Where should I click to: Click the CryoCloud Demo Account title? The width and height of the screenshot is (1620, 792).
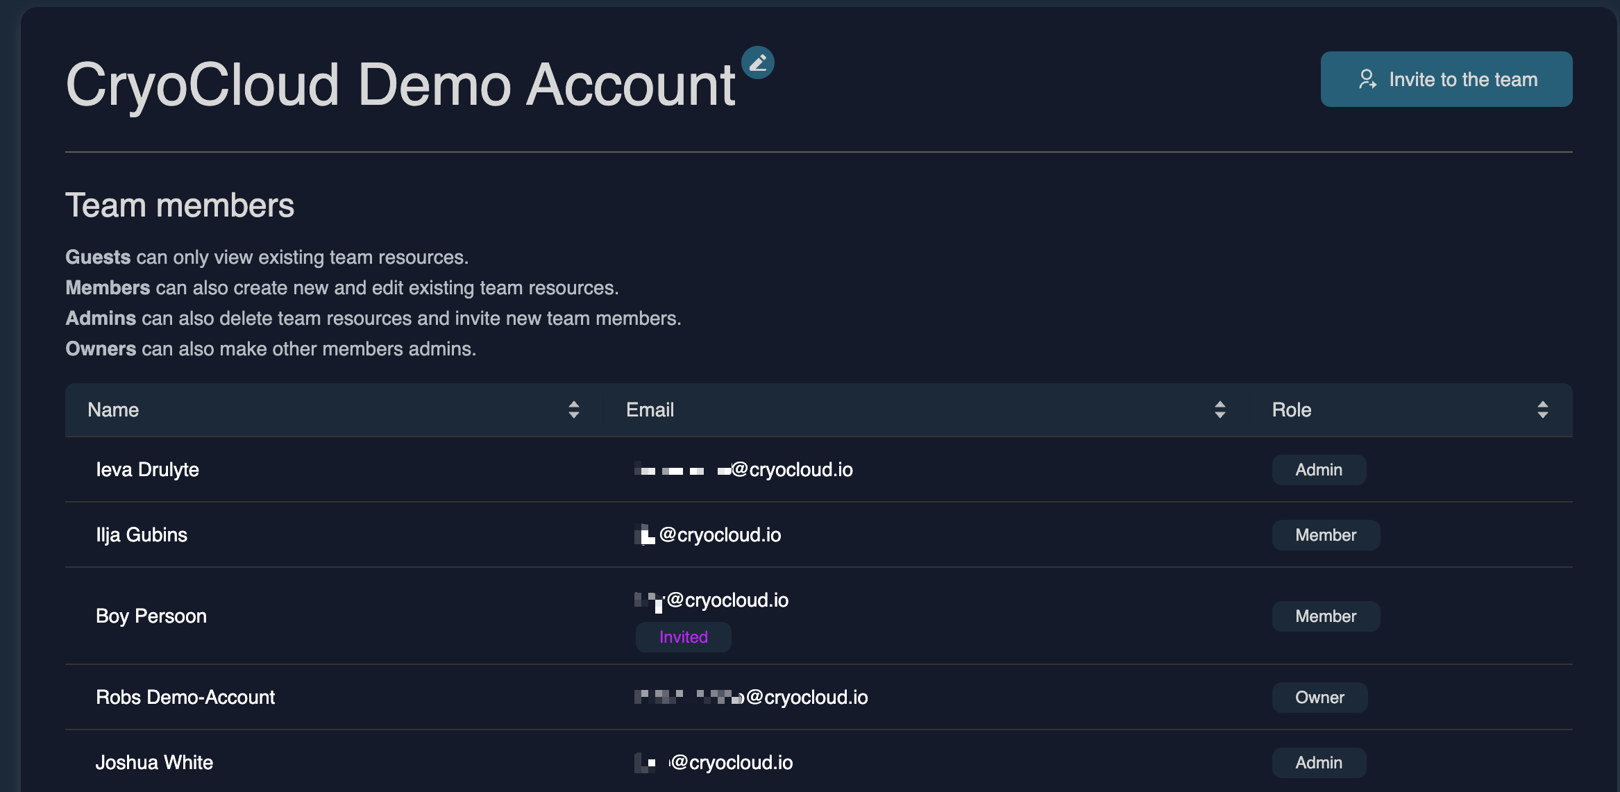[400, 85]
